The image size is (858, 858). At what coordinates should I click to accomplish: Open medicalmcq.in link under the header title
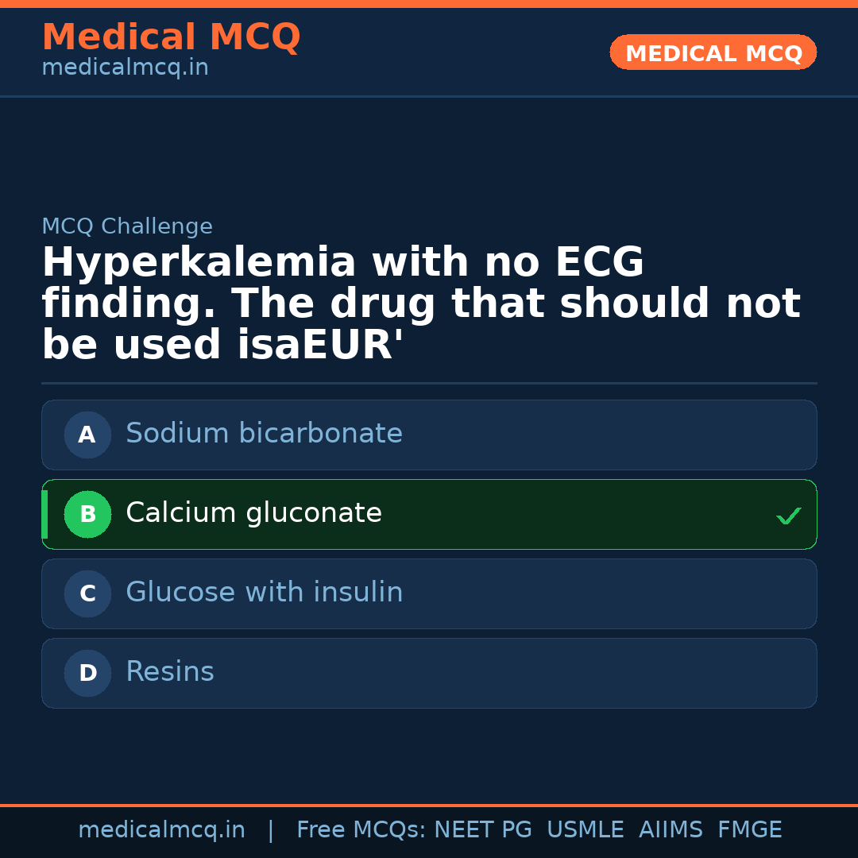tap(125, 68)
